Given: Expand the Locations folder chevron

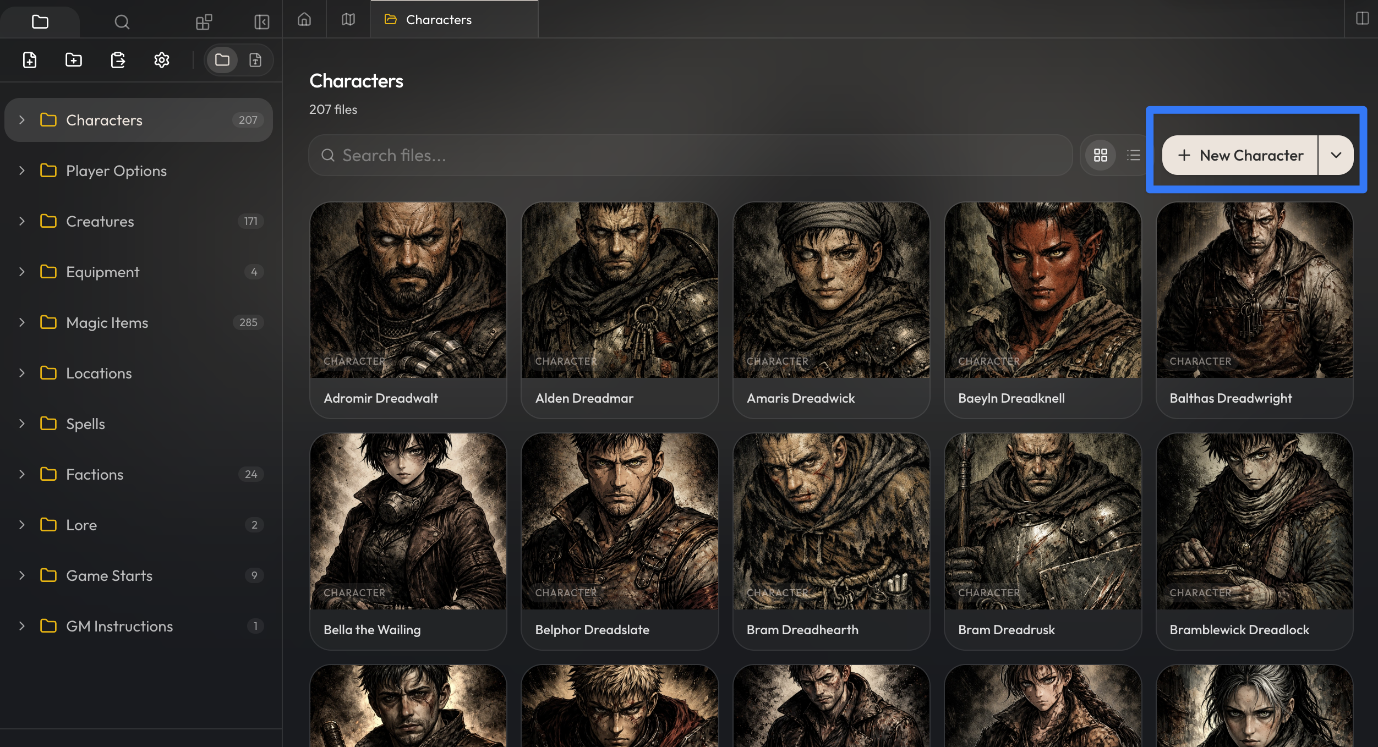Looking at the screenshot, I should click(x=22, y=373).
